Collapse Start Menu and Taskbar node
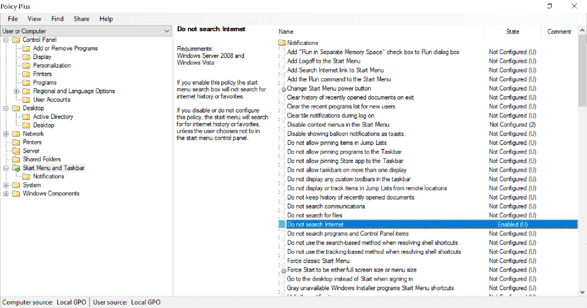The height and width of the screenshot is (308, 587). tap(6, 168)
